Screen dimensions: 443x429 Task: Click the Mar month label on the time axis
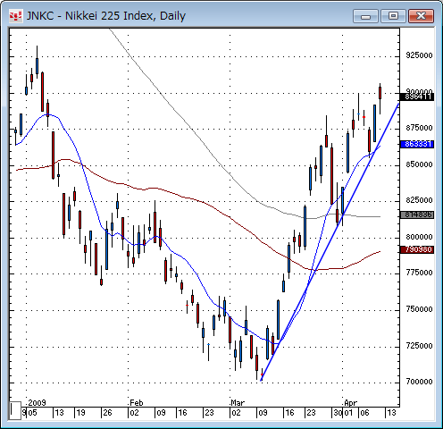(x=238, y=403)
